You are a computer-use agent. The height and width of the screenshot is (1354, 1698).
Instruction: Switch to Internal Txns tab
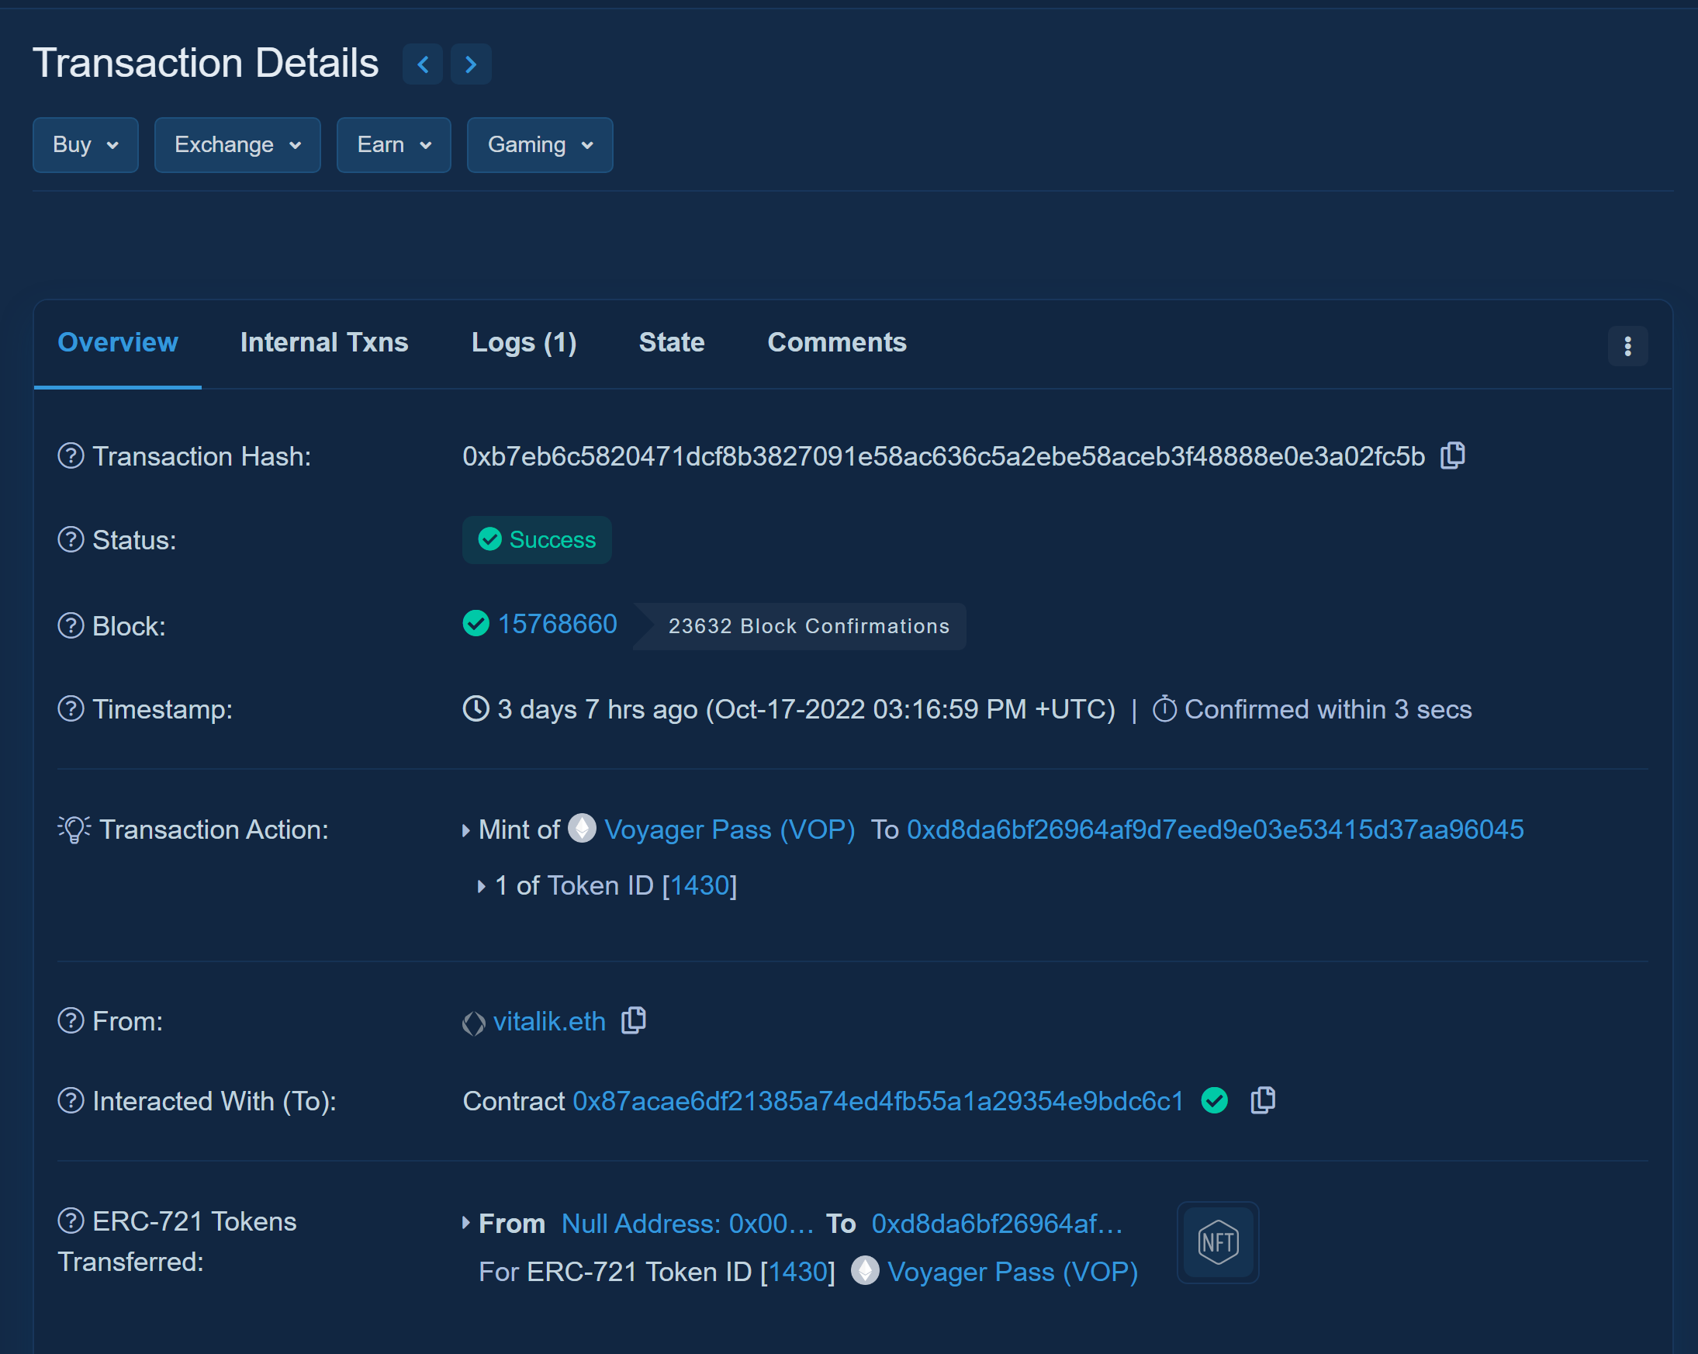(x=323, y=342)
